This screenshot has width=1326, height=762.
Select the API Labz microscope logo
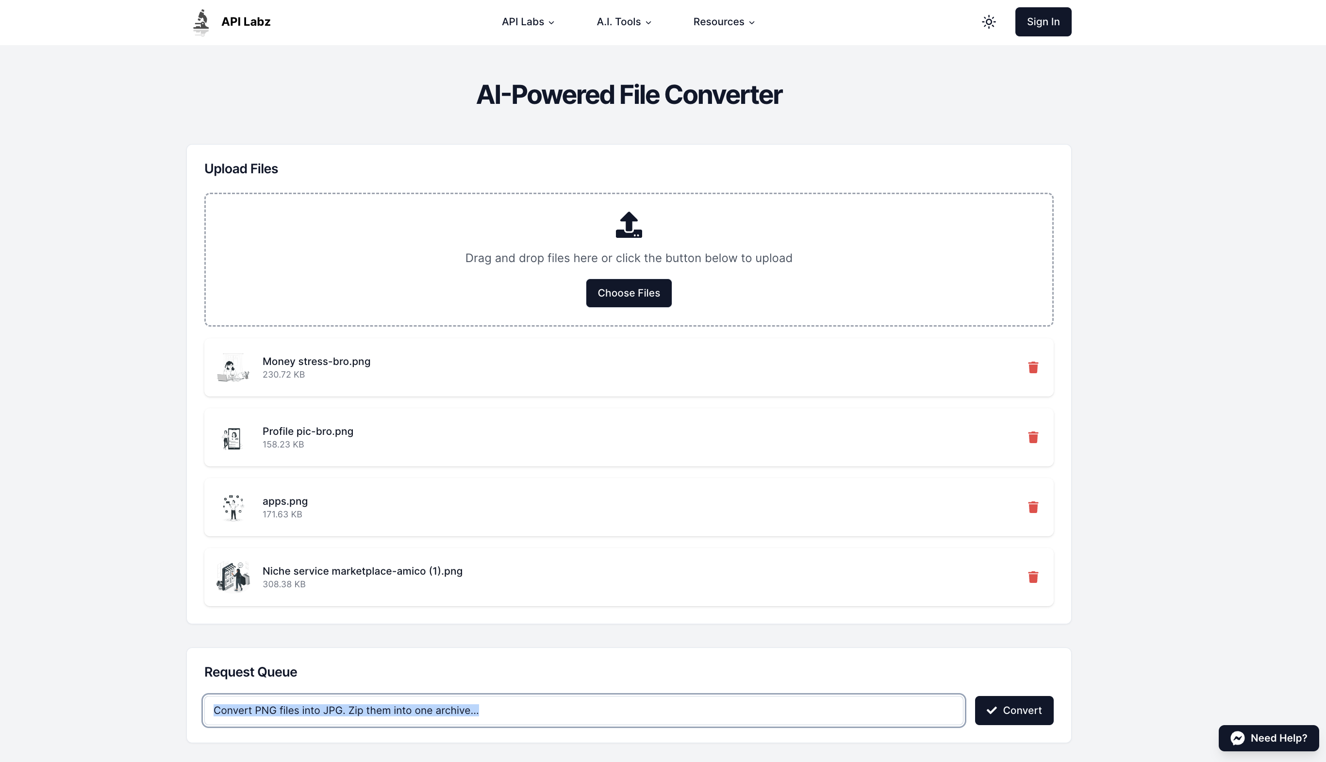[x=201, y=21]
